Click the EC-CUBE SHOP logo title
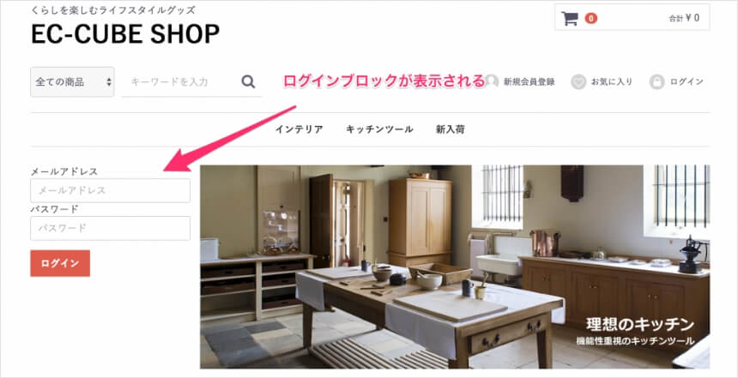The width and height of the screenshot is (738, 378). click(125, 33)
